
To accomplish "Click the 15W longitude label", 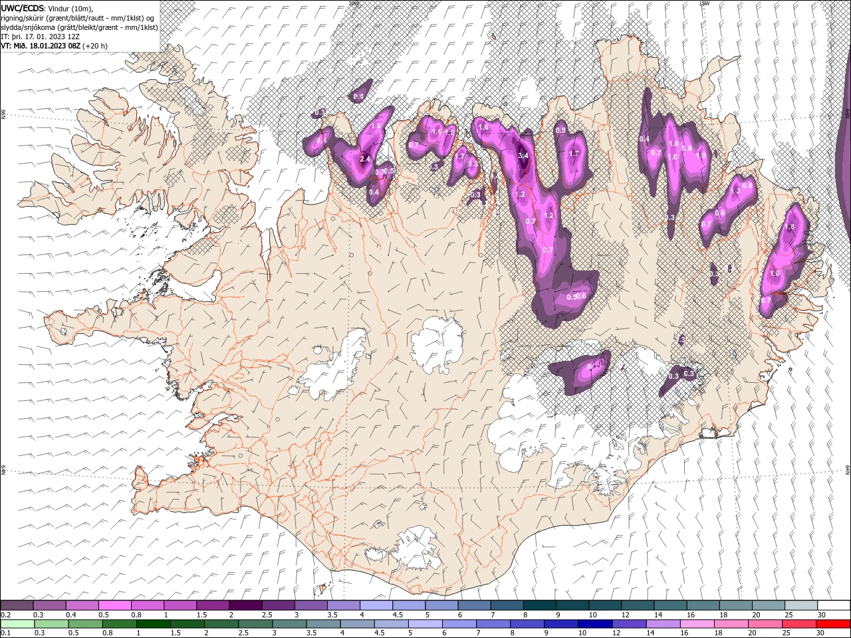I will pos(704,3).
